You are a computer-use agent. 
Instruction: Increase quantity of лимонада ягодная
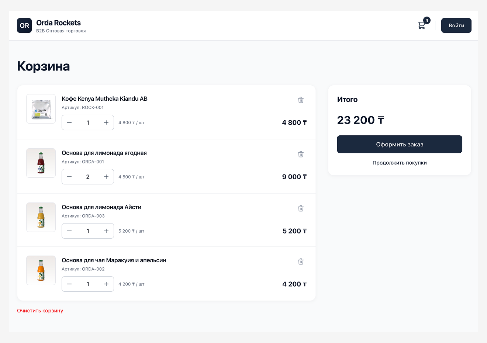[106, 177]
